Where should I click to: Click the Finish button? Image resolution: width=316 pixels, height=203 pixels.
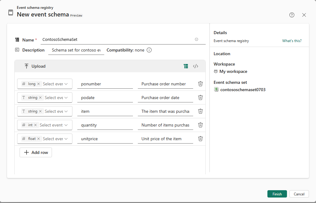pos(277,194)
